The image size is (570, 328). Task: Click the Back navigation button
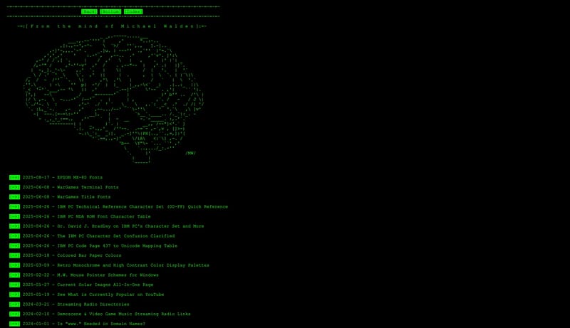[89, 11]
